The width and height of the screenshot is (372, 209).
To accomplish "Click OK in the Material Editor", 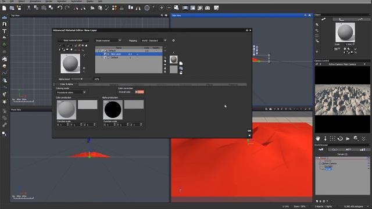I will pos(249,131).
